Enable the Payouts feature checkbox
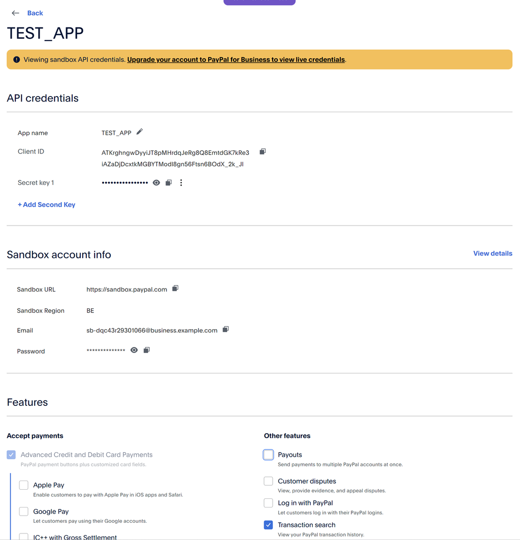This screenshot has width=520, height=540. (268, 455)
